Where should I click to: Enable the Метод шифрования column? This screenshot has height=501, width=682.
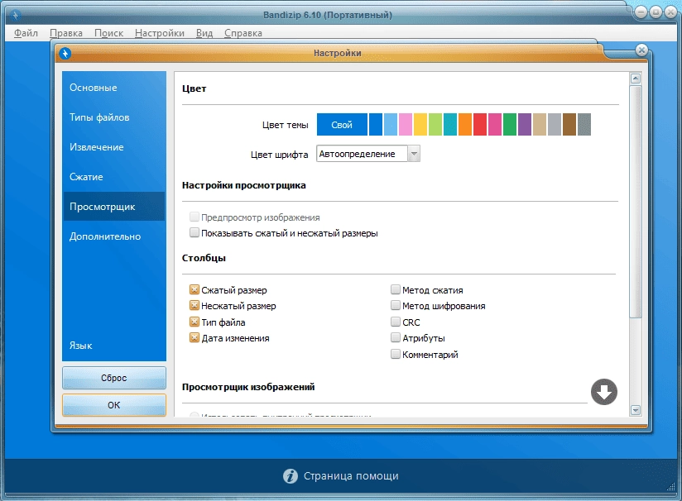[x=396, y=305]
